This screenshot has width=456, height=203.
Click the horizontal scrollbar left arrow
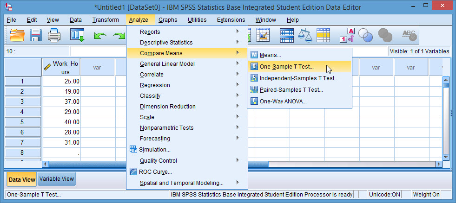pyautogui.click(x=46, y=164)
